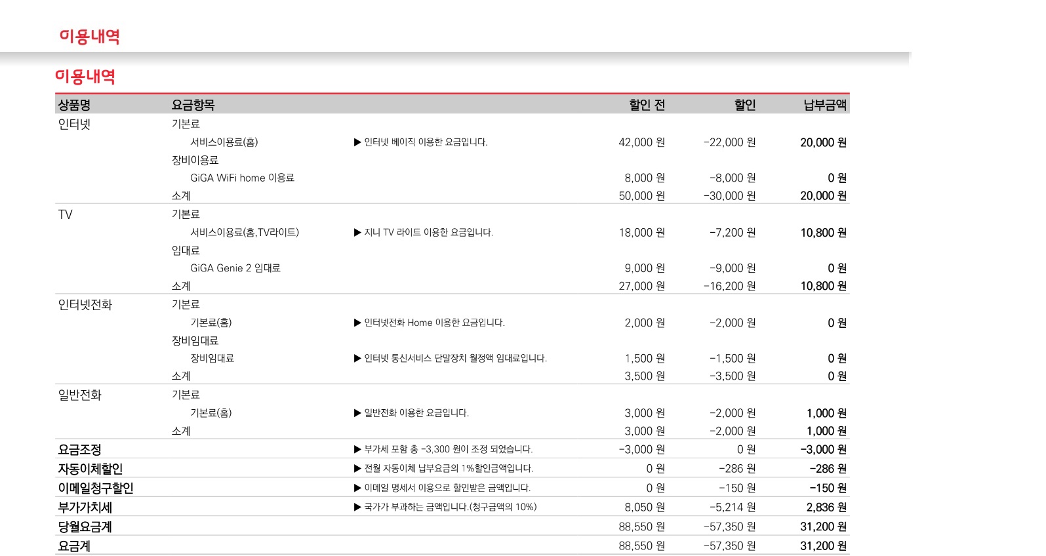Click the 할인 전 column header
The image size is (1046, 556).
646,105
